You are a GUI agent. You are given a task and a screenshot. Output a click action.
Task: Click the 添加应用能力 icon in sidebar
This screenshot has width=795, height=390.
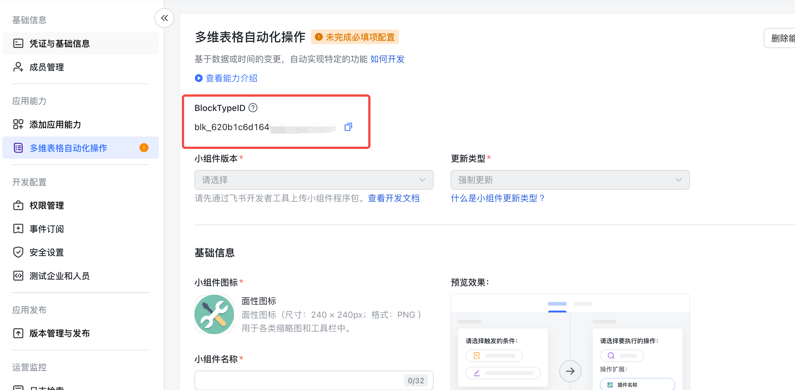[x=18, y=124]
